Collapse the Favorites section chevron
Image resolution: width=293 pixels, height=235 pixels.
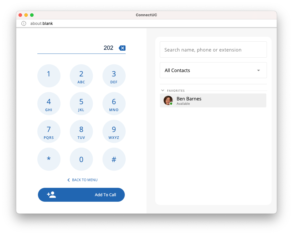(x=163, y=90)
